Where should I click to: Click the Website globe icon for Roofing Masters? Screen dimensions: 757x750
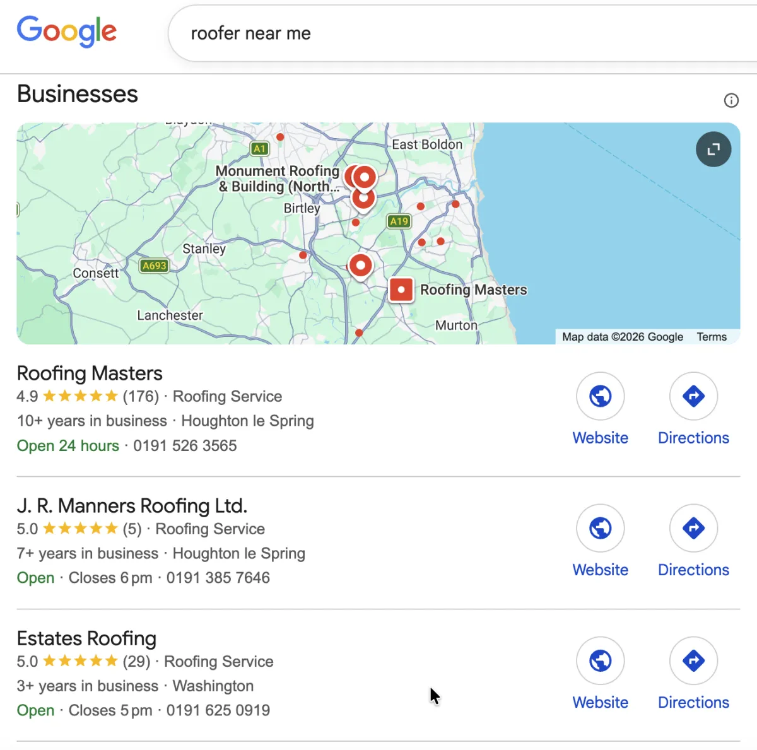pyautogui.click(x=600, y=396)
